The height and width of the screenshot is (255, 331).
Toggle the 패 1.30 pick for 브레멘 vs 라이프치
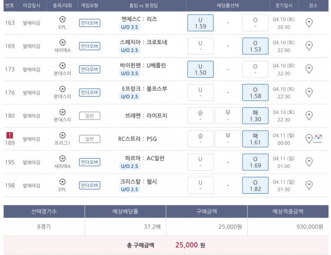tap(255, 116)
